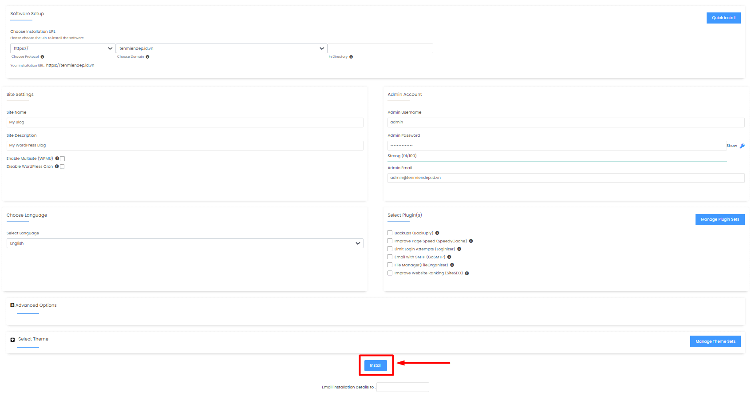Open the Select Language dropdown
Screen dimensions: 751x396
(x=185, y=243)
